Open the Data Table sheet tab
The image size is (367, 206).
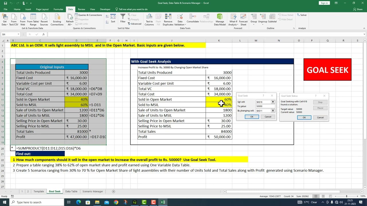[x=71, y=191]
